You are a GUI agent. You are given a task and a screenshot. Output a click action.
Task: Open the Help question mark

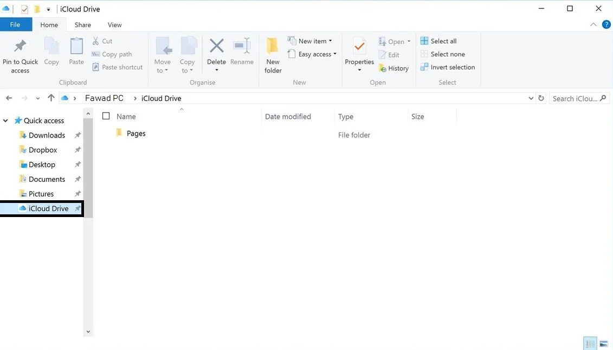(x=606, y=24)
